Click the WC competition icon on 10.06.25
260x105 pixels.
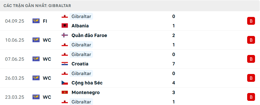coord(36,40)
